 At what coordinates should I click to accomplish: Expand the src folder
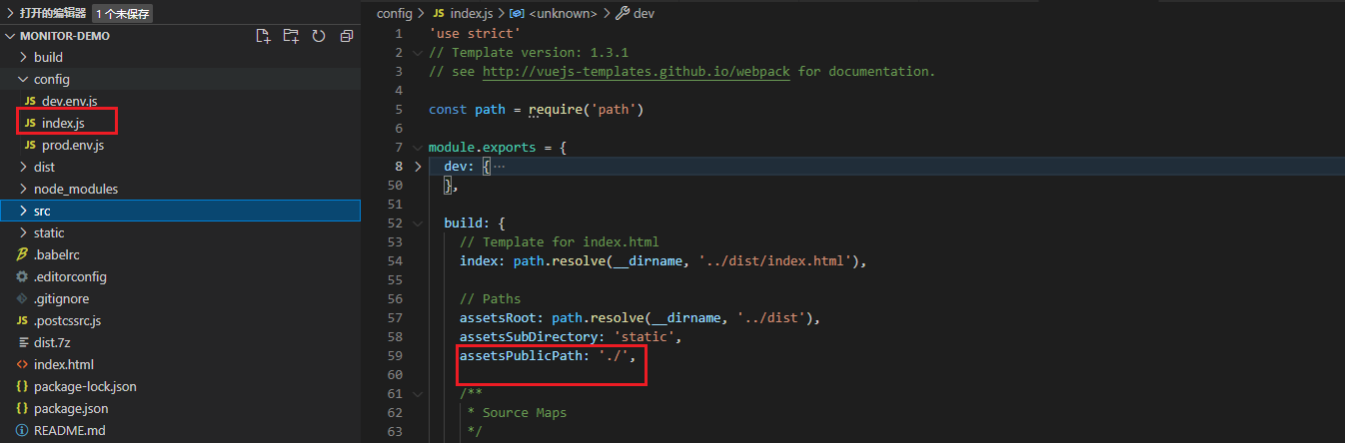pos(24,212)
